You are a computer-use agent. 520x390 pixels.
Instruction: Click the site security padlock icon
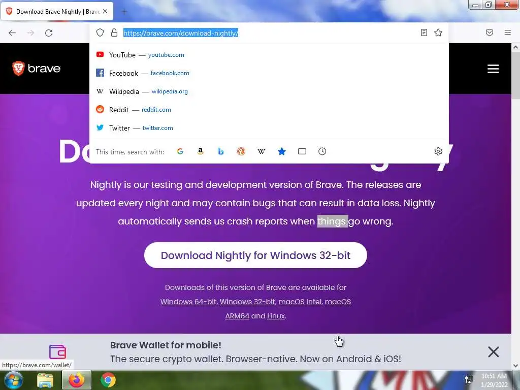tap(114, 32)
